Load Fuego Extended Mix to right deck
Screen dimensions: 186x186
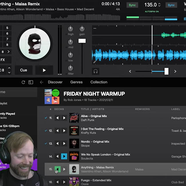(64, 182)
